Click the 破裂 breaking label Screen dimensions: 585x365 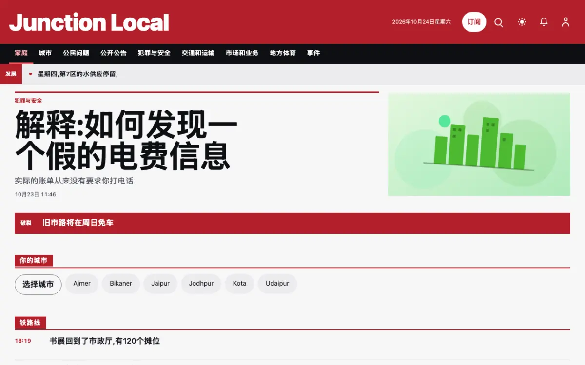click(x=26, y=223)
